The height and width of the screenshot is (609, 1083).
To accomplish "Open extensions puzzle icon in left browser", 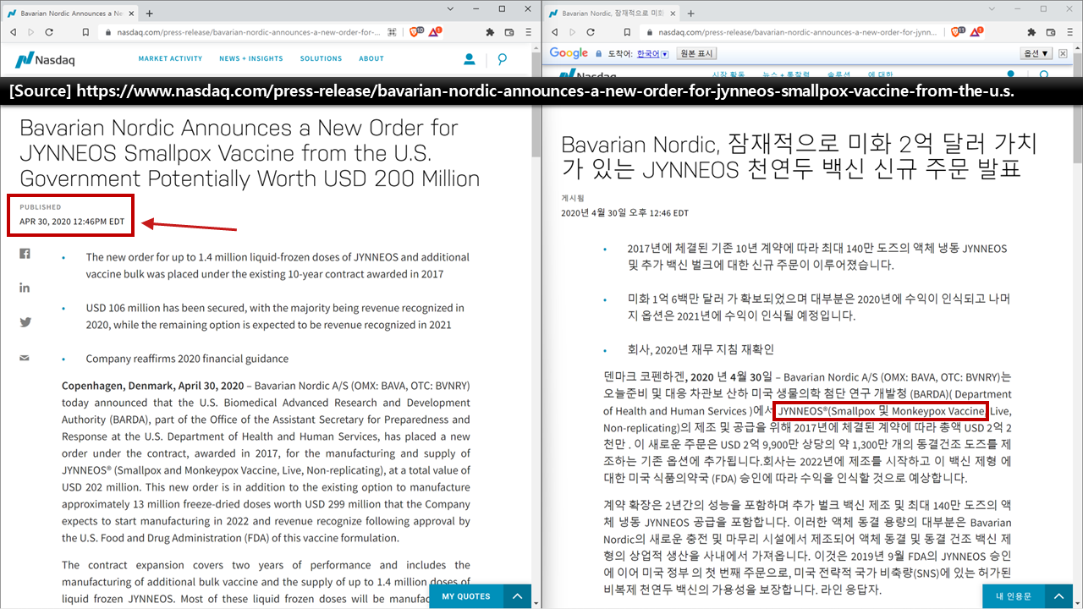I will (x=490, y=32).
